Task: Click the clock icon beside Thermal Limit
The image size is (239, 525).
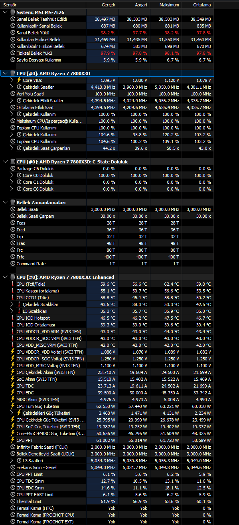Action: [x=12, y=501]
